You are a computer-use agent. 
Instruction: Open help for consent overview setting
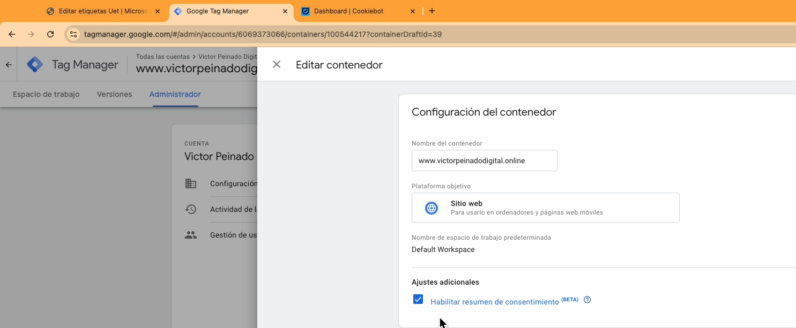tap(587, 300)
